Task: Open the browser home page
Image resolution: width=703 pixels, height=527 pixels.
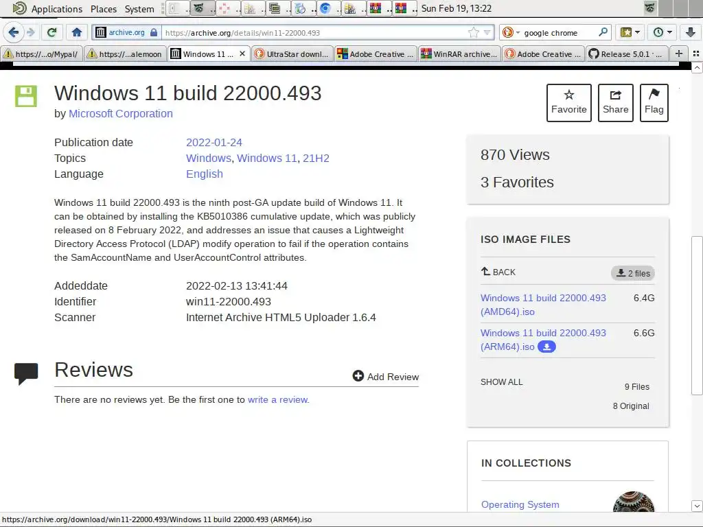Action: coord(77,32)
